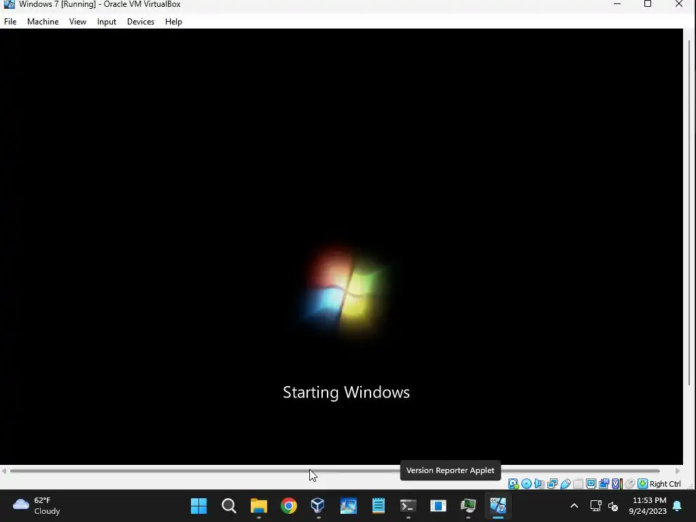Click the CPU virtualization status icon
696x522 pixels.
617,484
